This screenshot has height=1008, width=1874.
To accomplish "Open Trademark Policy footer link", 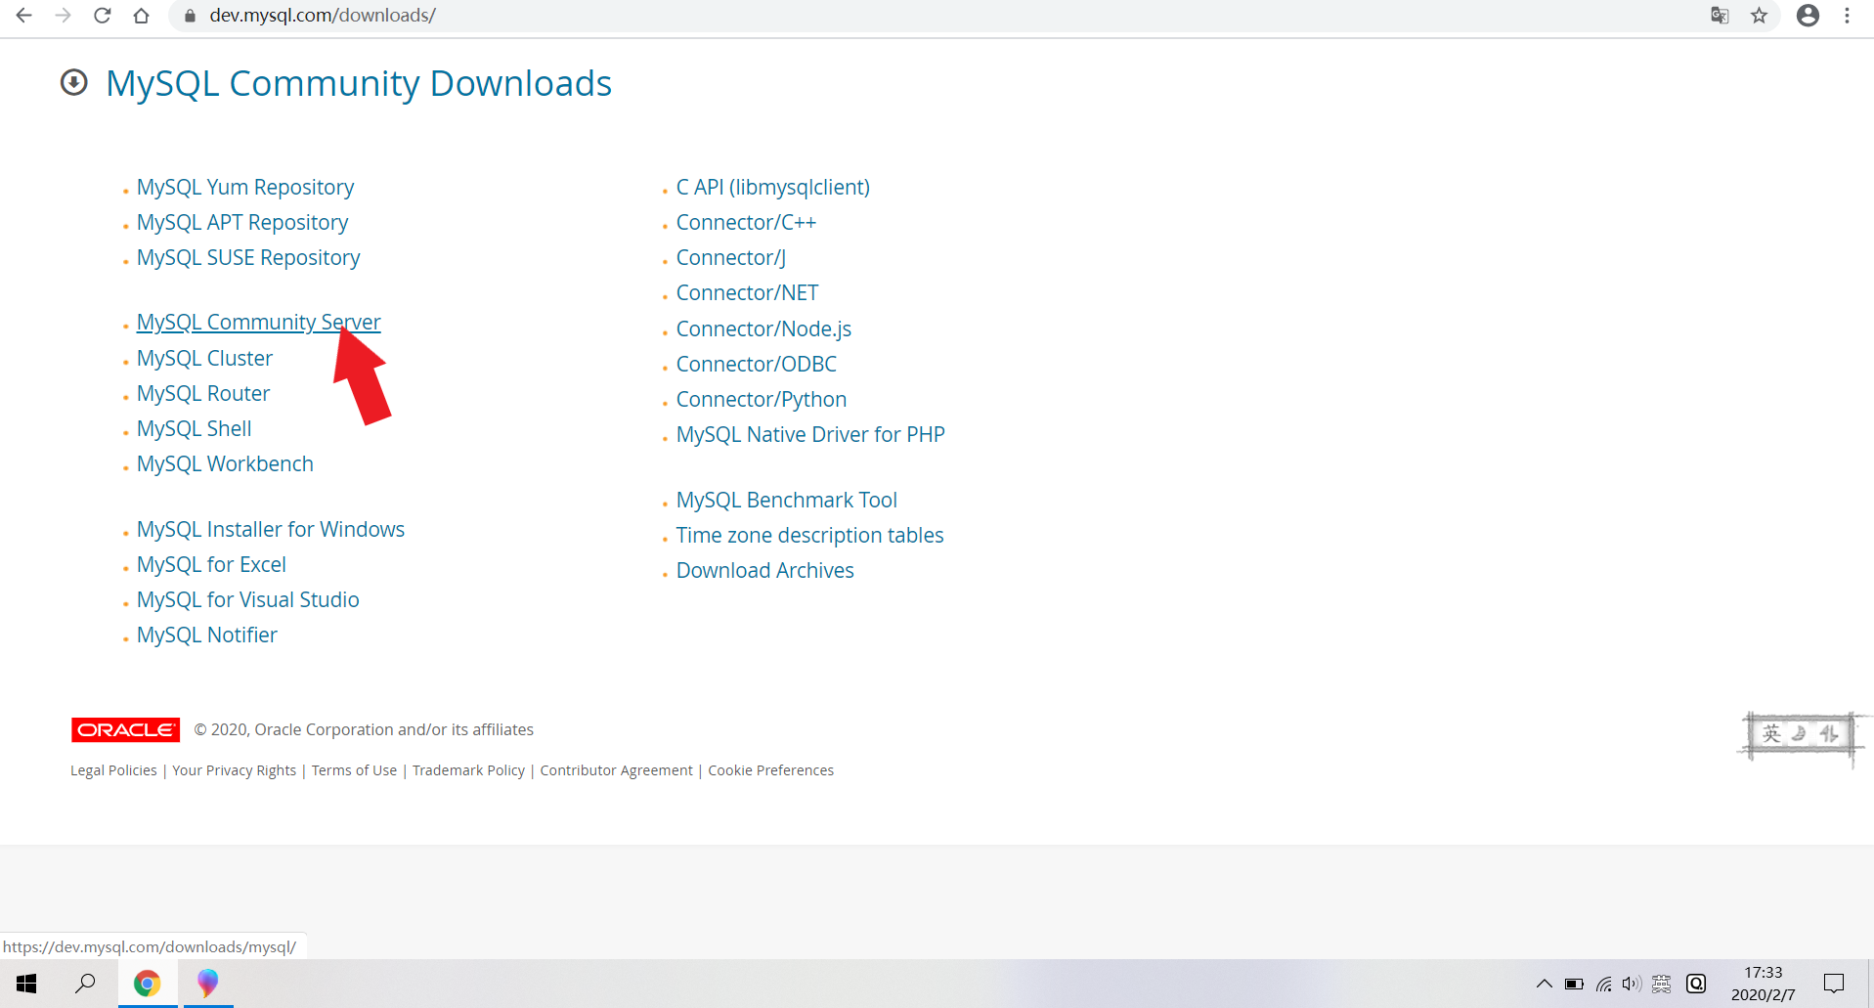I will [469, 770].
